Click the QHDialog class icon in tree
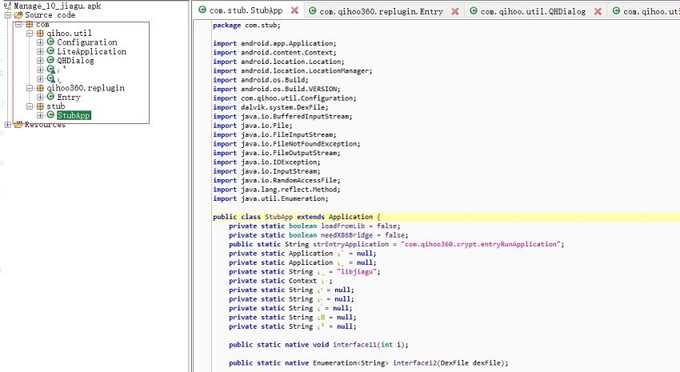 point(50,60)
